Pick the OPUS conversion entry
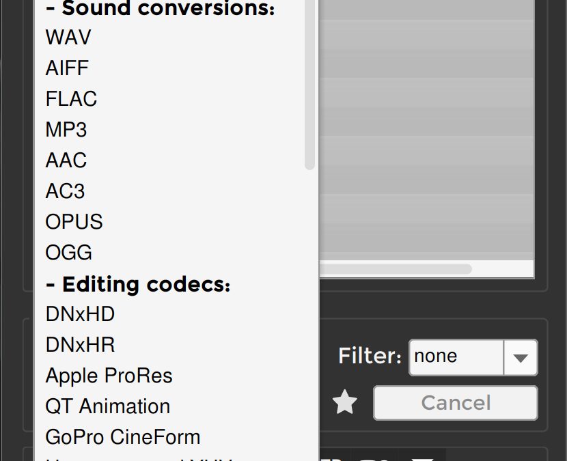567x461 pixels. [x=74, y=222]
